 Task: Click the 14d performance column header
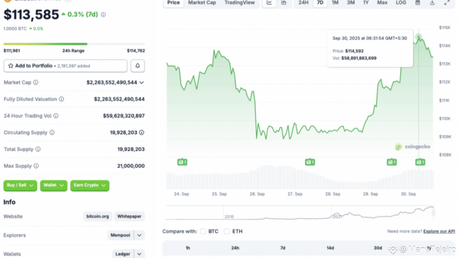point(330,248)
